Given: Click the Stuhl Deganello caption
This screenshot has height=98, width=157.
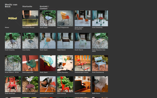Looking at the screenshot, I should 28,72.
